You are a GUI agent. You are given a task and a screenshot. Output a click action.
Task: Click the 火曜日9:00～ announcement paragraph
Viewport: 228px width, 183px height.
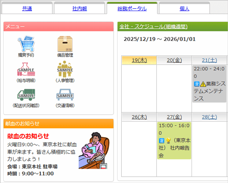42,152
